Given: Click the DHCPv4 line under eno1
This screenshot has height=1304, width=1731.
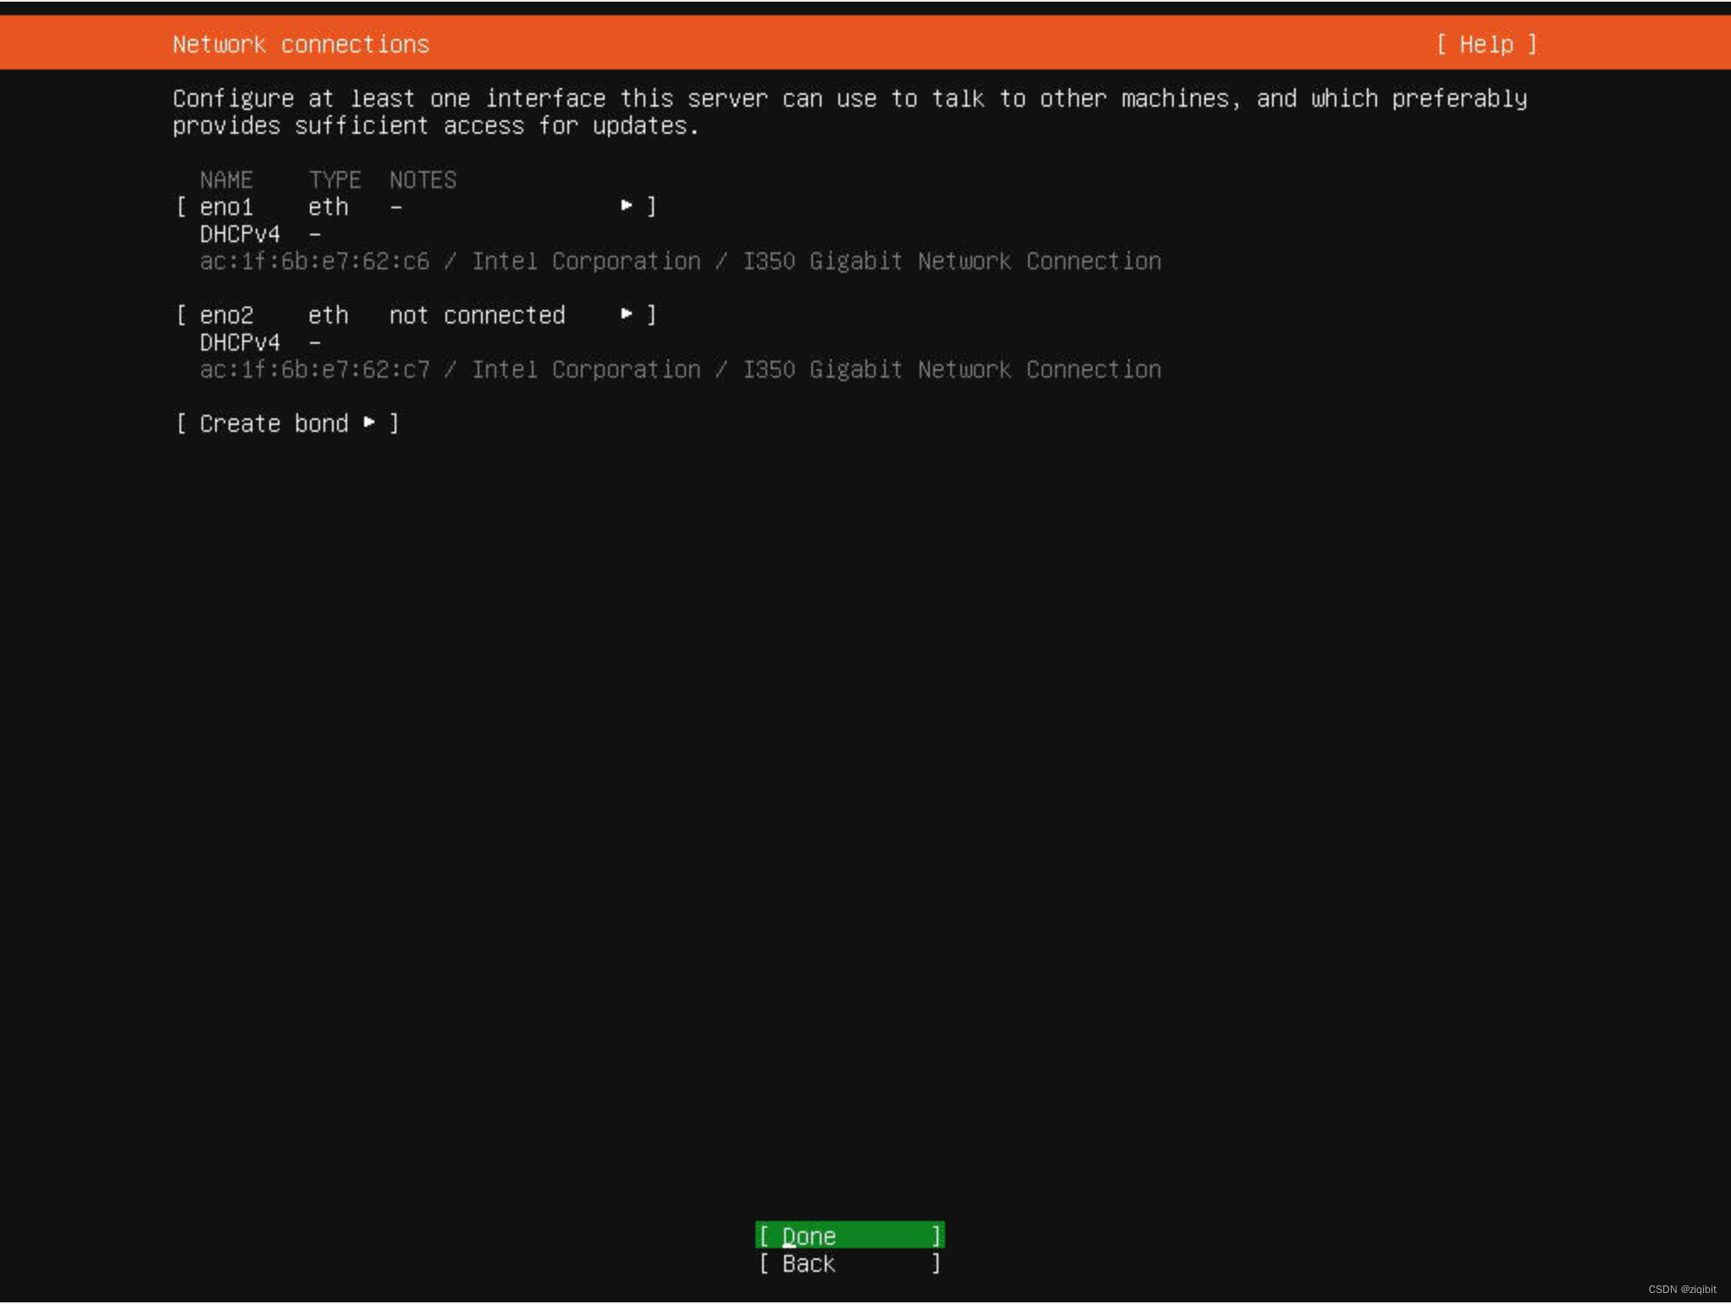Looking at the screenshot, I should tap(260, 234).
